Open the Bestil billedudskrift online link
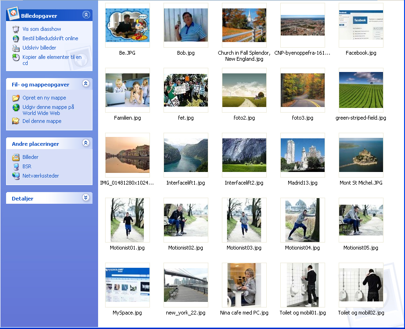The width and height of the screenshot is (405, 329). pos(50,38)
